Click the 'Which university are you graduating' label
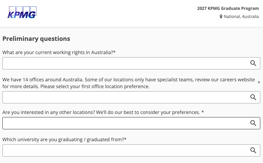 tap(63, 140)
